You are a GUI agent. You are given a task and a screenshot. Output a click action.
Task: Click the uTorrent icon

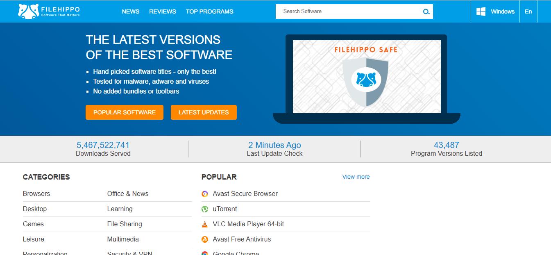point(205,209)
